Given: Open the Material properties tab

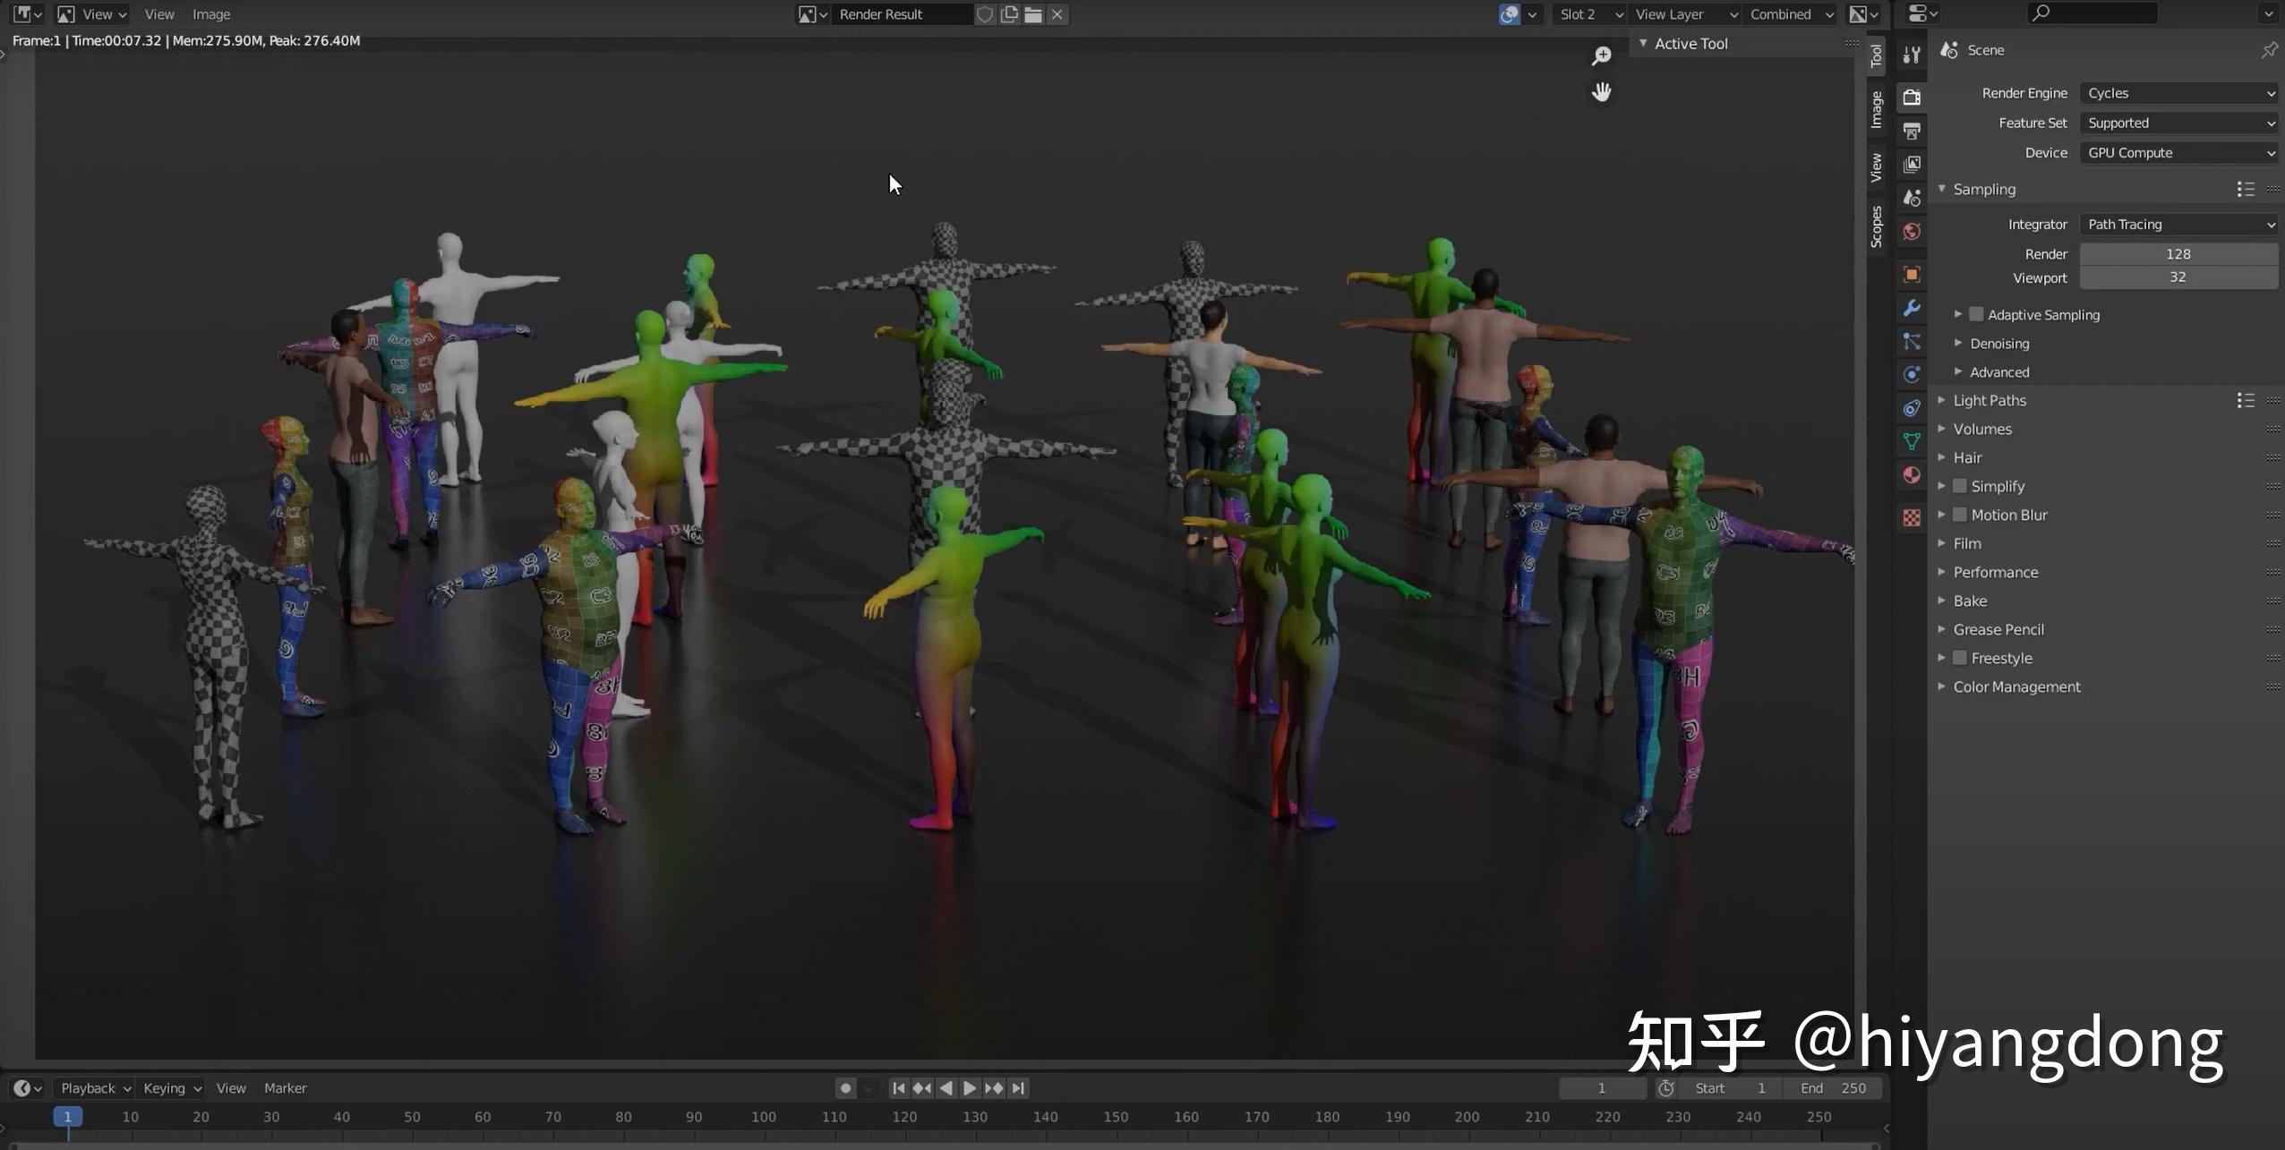Looking at the screenshot, I should [1912, 474].
